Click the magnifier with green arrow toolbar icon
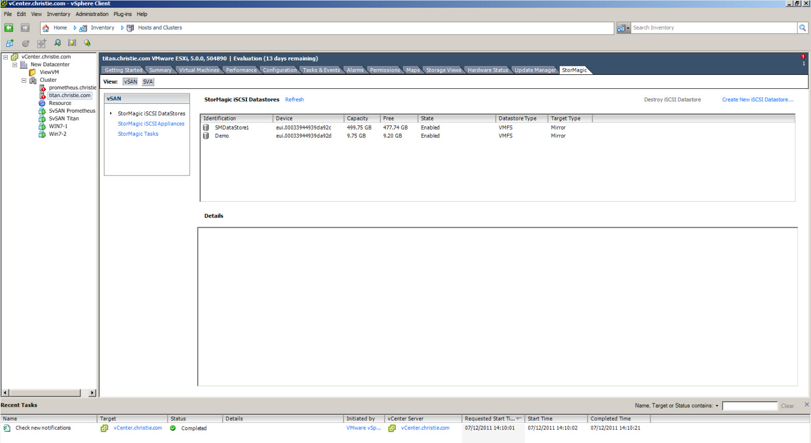The height and width of the screenshot is (443, 811). 57,43
